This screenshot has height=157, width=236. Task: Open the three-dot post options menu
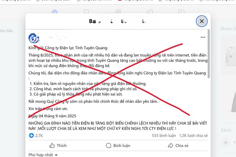(203, 37)
